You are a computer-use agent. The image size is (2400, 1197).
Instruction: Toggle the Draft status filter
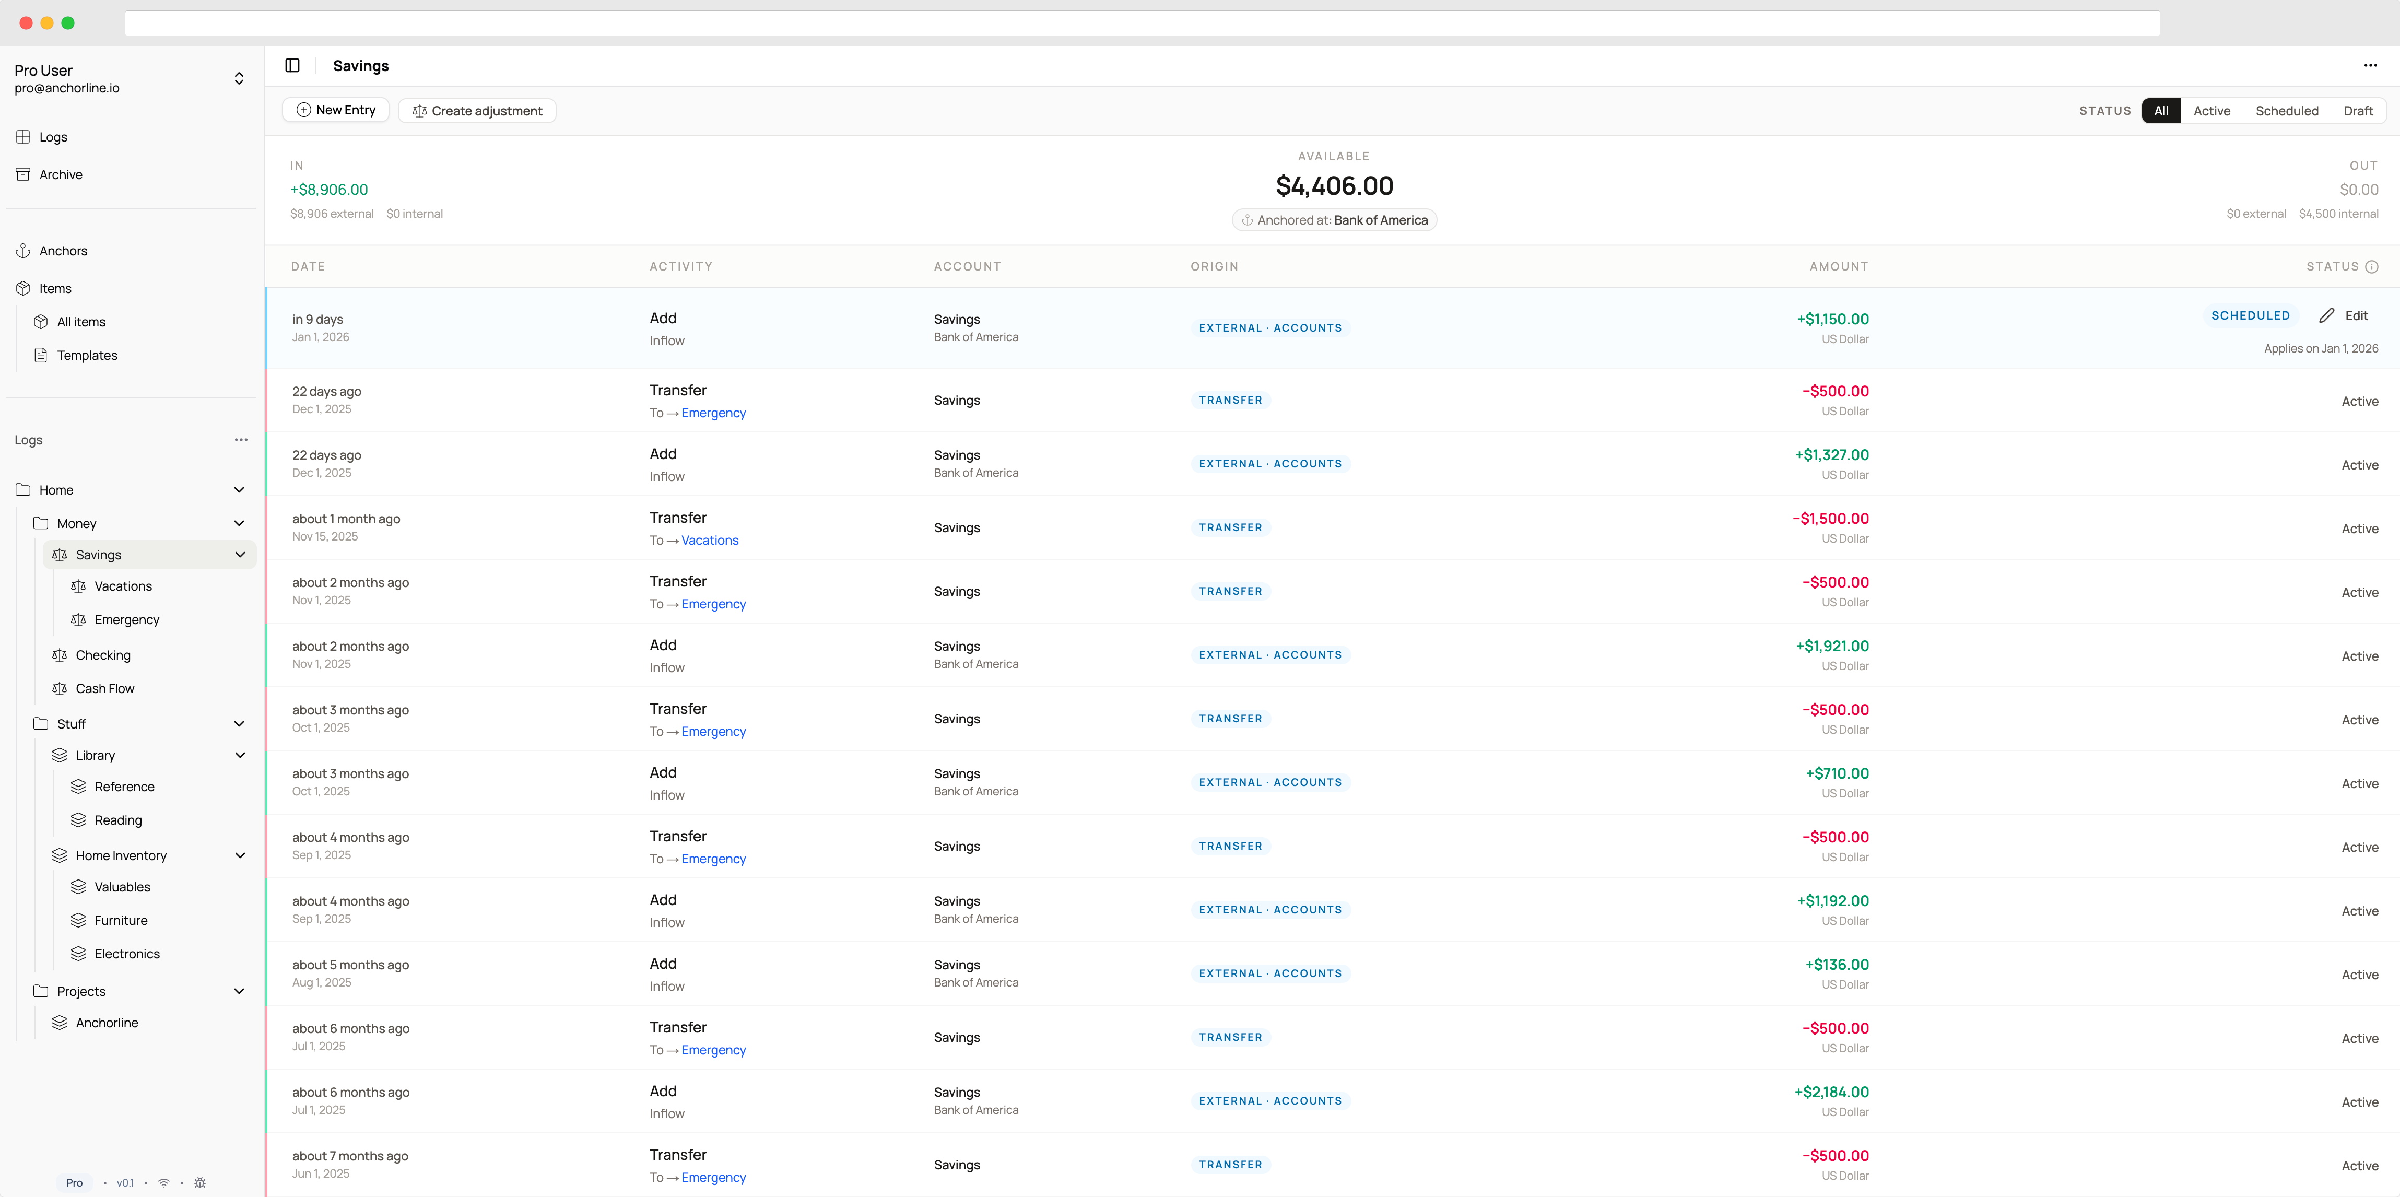point(2358,110)
